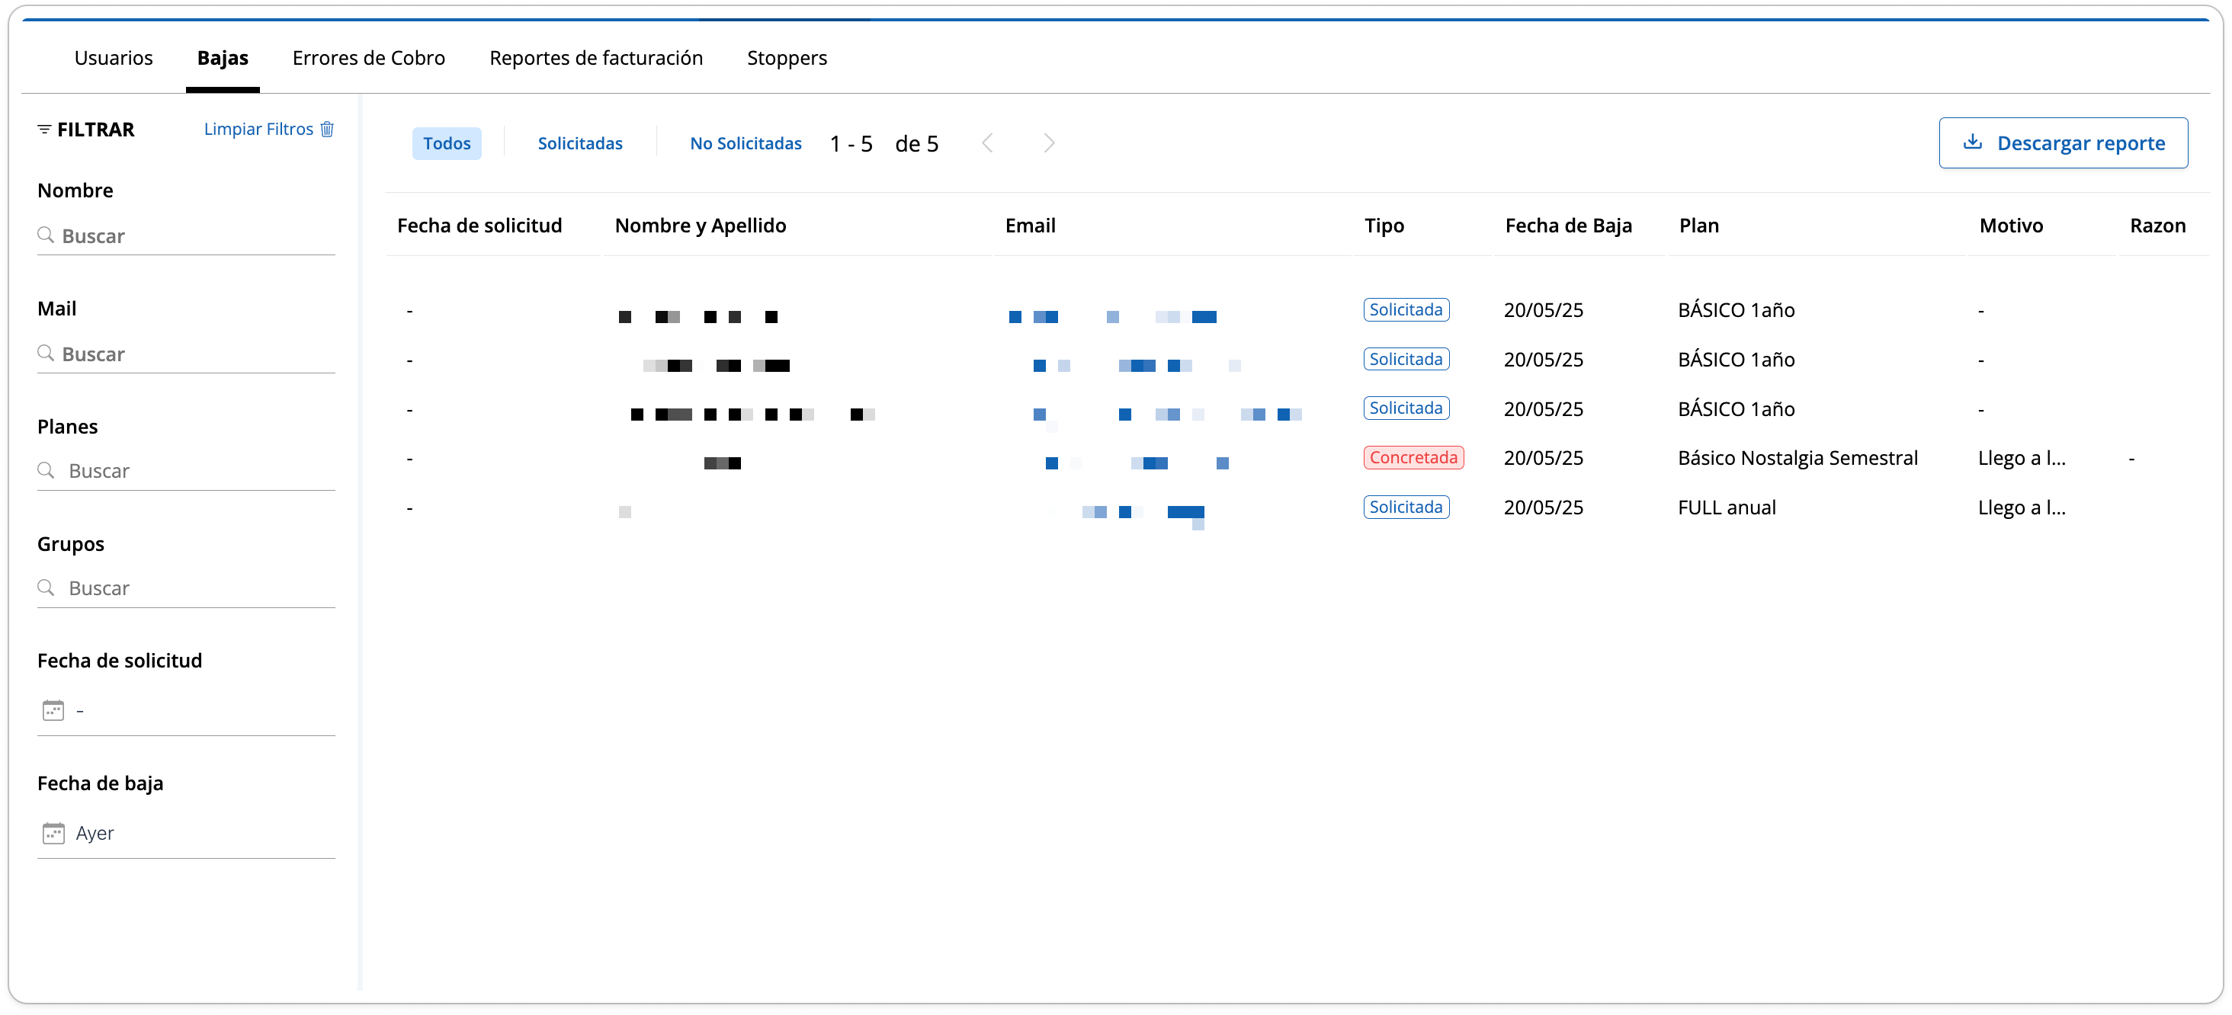The height and width of the screenshot is (1015, 2232).
Task: Click the Motivo column header
Action: tap(2011, 225)
